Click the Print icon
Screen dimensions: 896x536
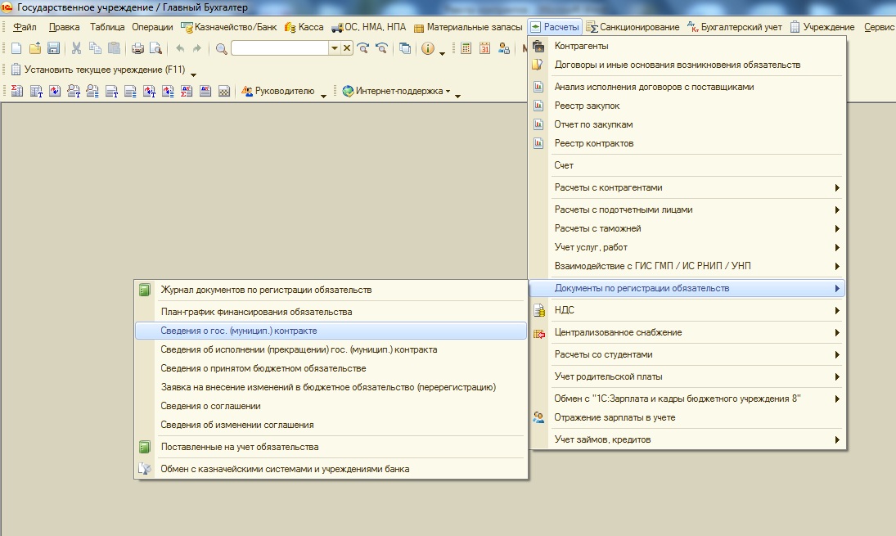pyautogui.click(x=137, y=48)
